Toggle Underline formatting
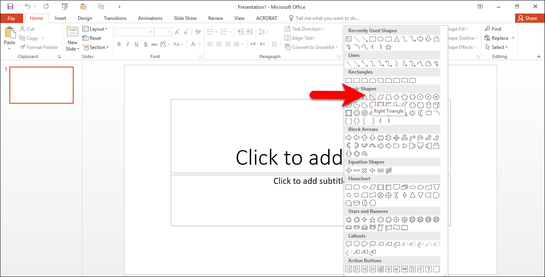 pos(137,44)
